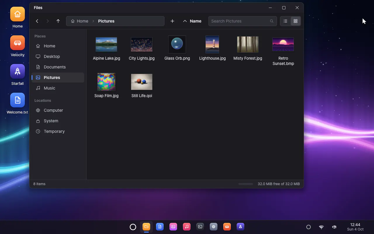This screenshot has width=374, height=234.
Task: Open the volume control in tray
Action: tap(334, 227)
